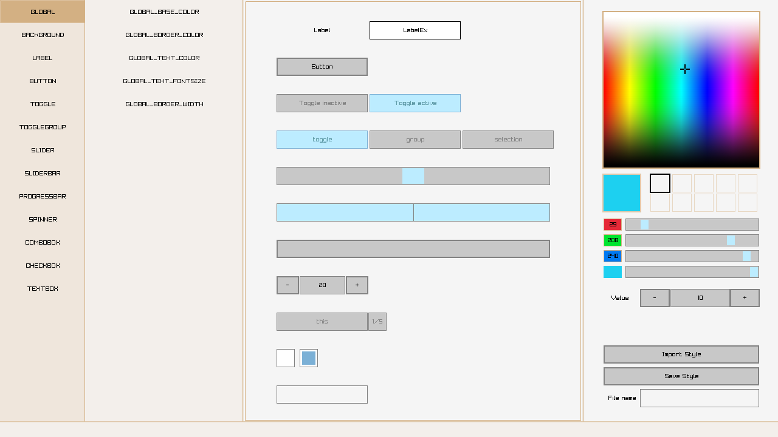Click the Import Style button

click(681, 354)
